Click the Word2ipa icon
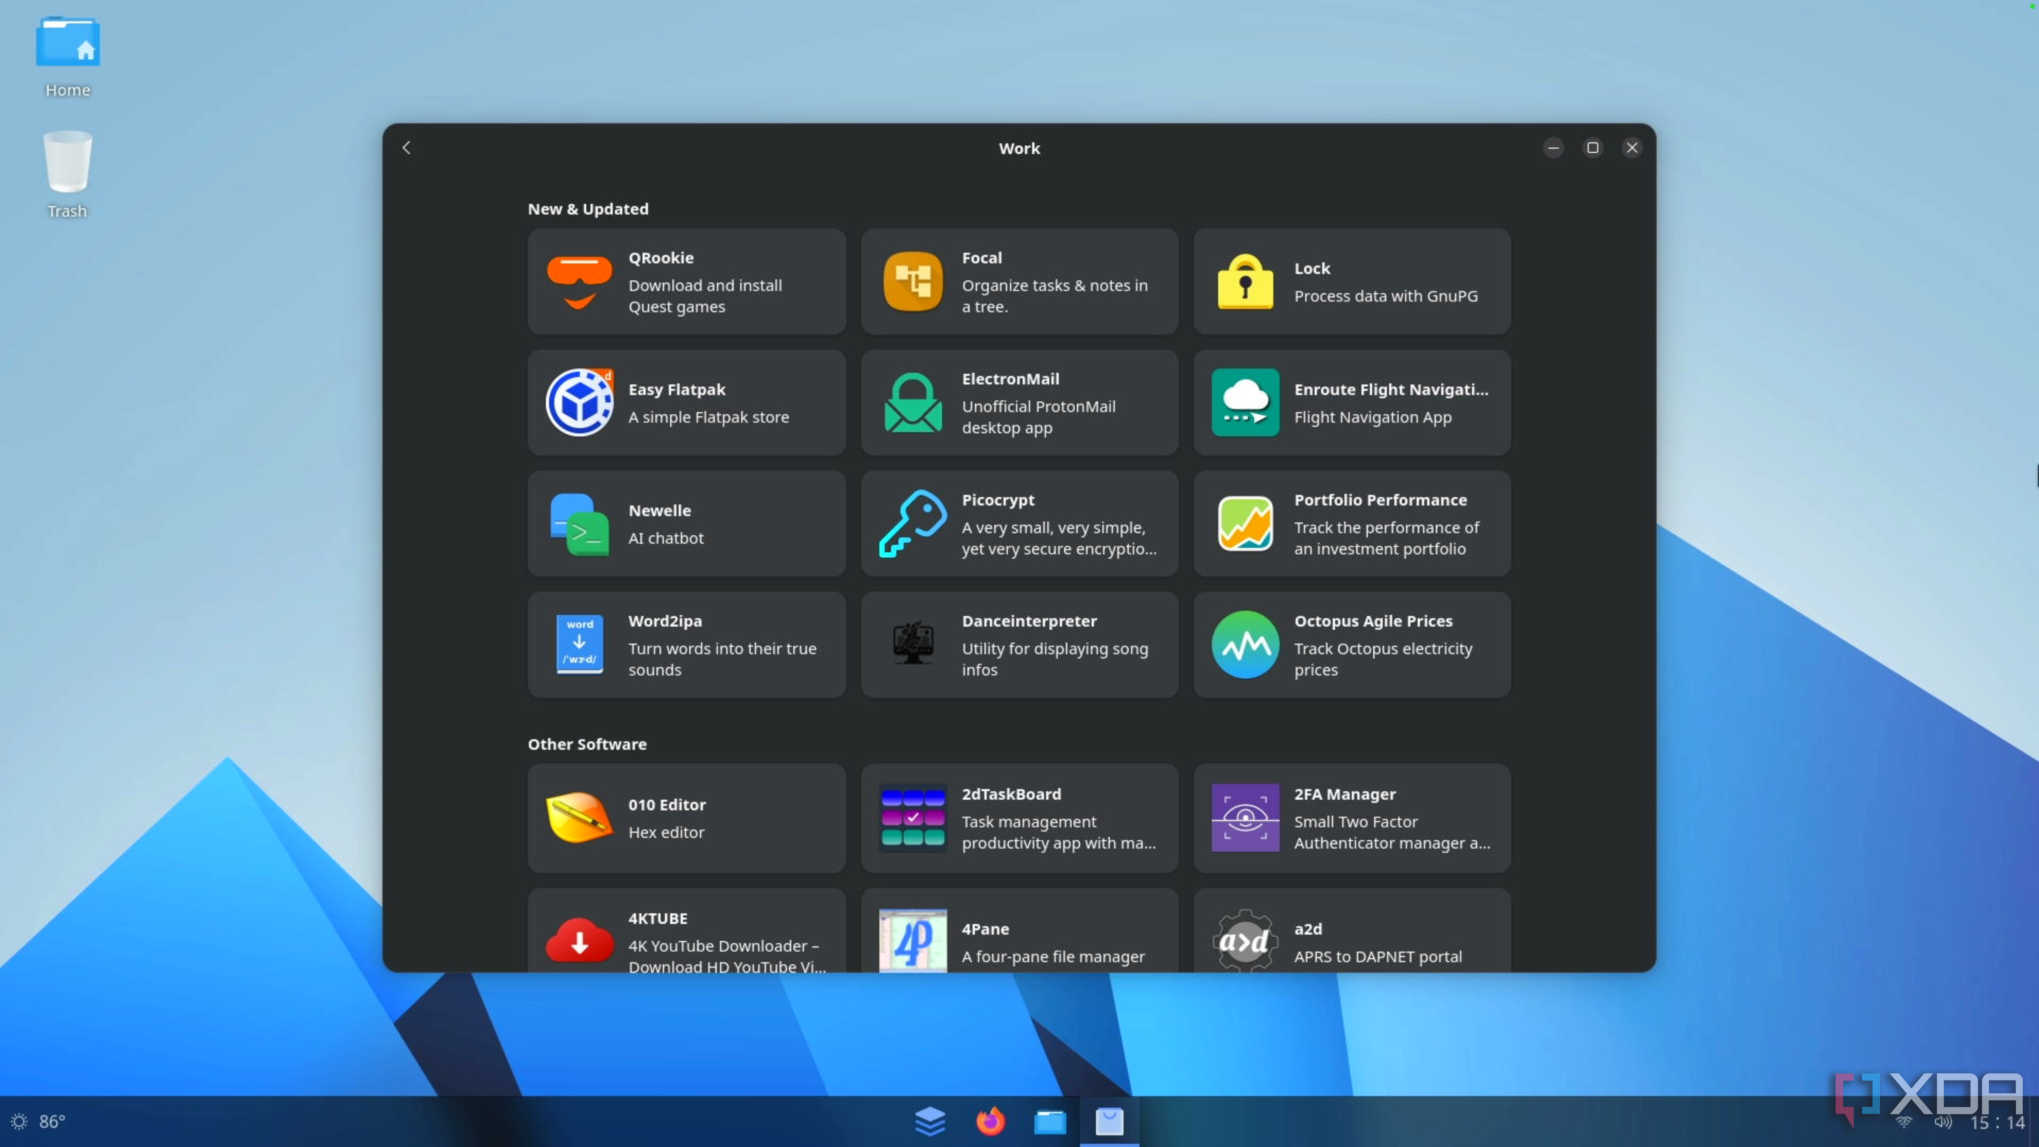2039x1147 pixels. [x=579, y=644]
